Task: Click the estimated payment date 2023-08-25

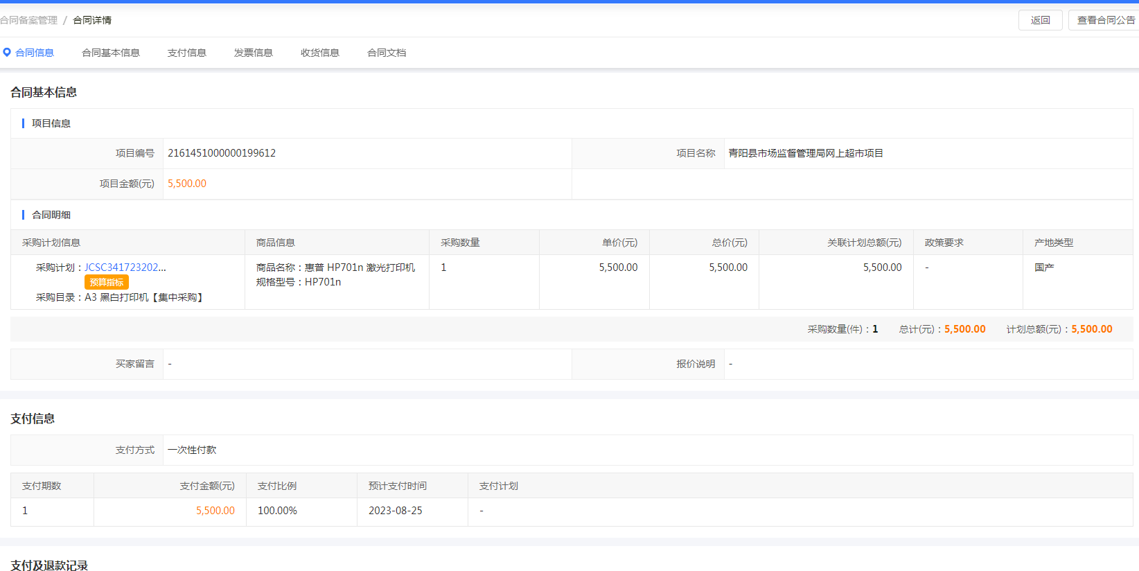Action: (395, 511)
